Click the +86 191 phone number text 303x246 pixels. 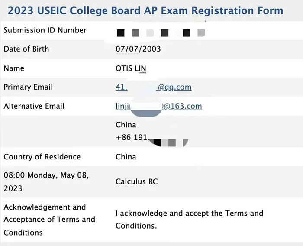click(x=131, y=138)
